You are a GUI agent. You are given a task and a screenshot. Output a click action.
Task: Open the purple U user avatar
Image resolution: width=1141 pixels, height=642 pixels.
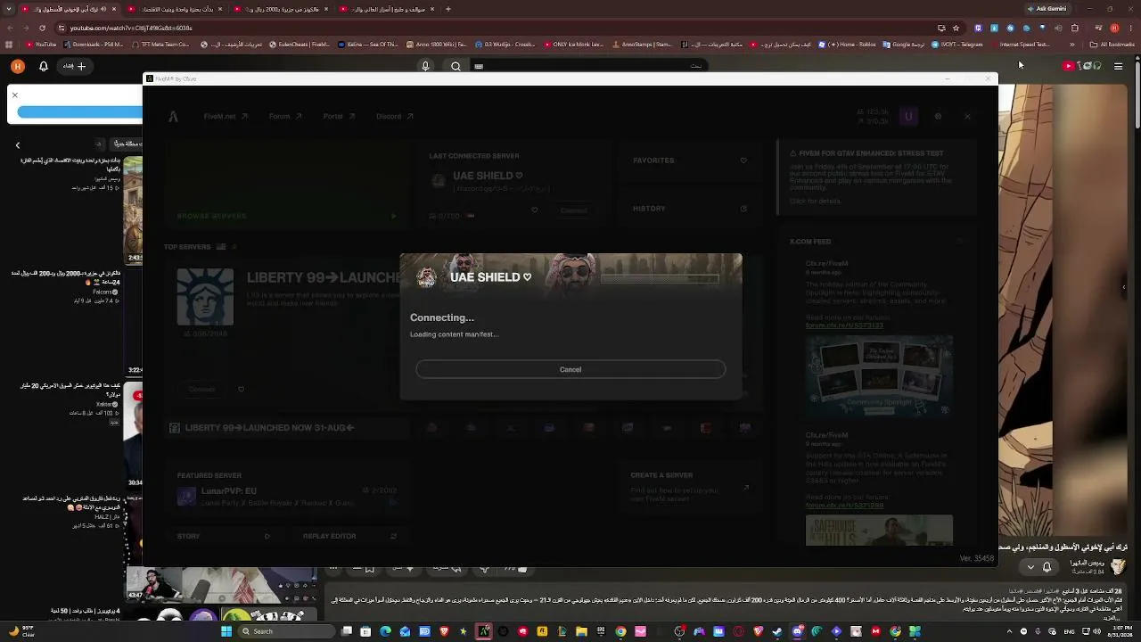pyautogui.click(x=908, y=116)
